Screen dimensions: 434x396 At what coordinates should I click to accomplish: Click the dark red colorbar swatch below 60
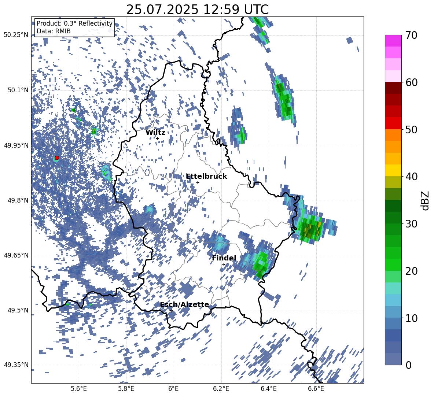pyautogui.click(x=393, y=88)
